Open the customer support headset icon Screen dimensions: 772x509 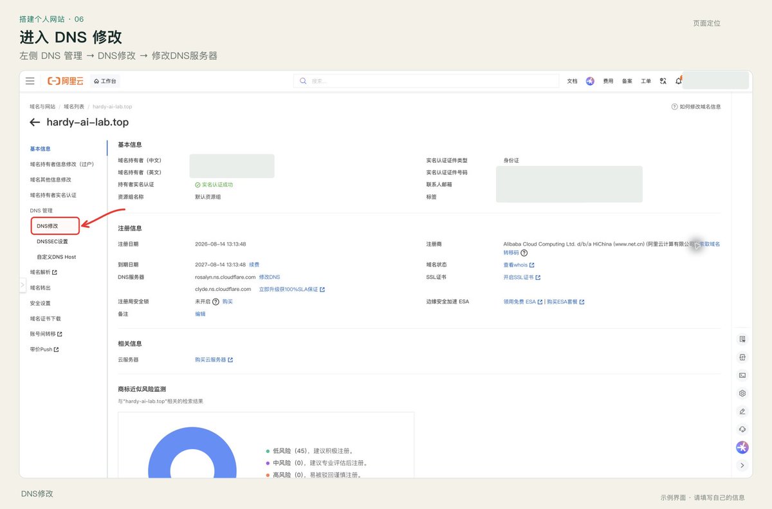coord(742,429)
